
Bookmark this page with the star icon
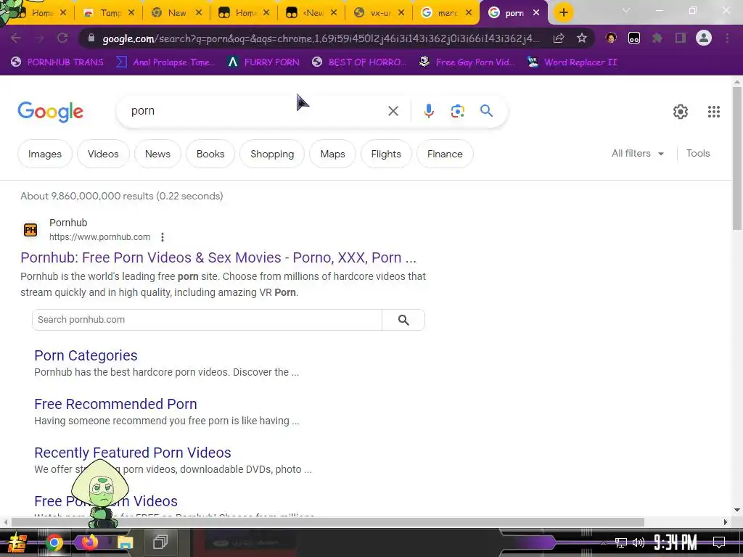pyautogui.click(x=582, y=38)
